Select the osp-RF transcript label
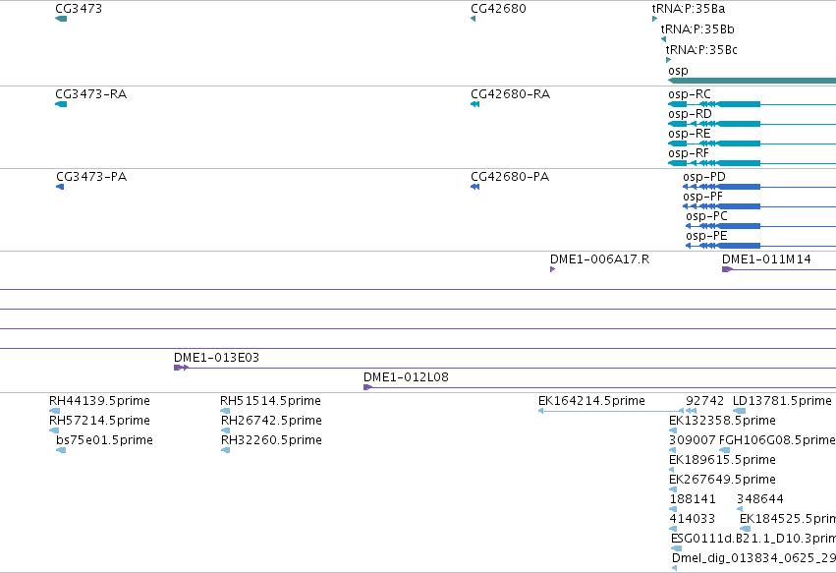The width and height of the screenshot is (836, 573). click(x=689, y=153)
